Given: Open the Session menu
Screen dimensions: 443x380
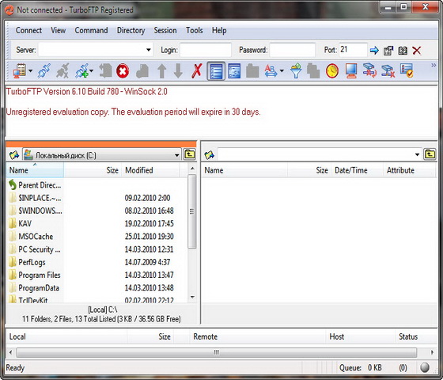Looking at the screenshot, I should coord(165,30).
